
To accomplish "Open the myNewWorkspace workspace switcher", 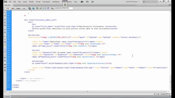I will [x=133, y=2].
